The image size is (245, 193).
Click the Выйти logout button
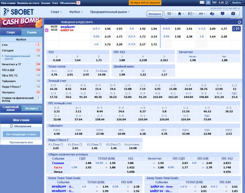point(237,3)
